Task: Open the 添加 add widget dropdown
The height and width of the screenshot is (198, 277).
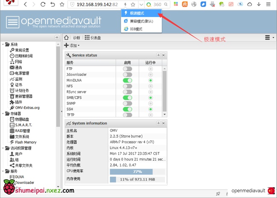Action: click(72, 46)
